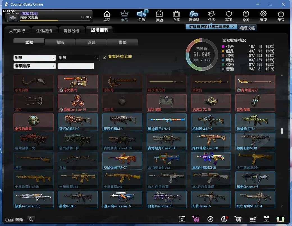Click the magnifier search icon at bottom
Viewport: 292px width, 226px height.
[x=31, y=219]
